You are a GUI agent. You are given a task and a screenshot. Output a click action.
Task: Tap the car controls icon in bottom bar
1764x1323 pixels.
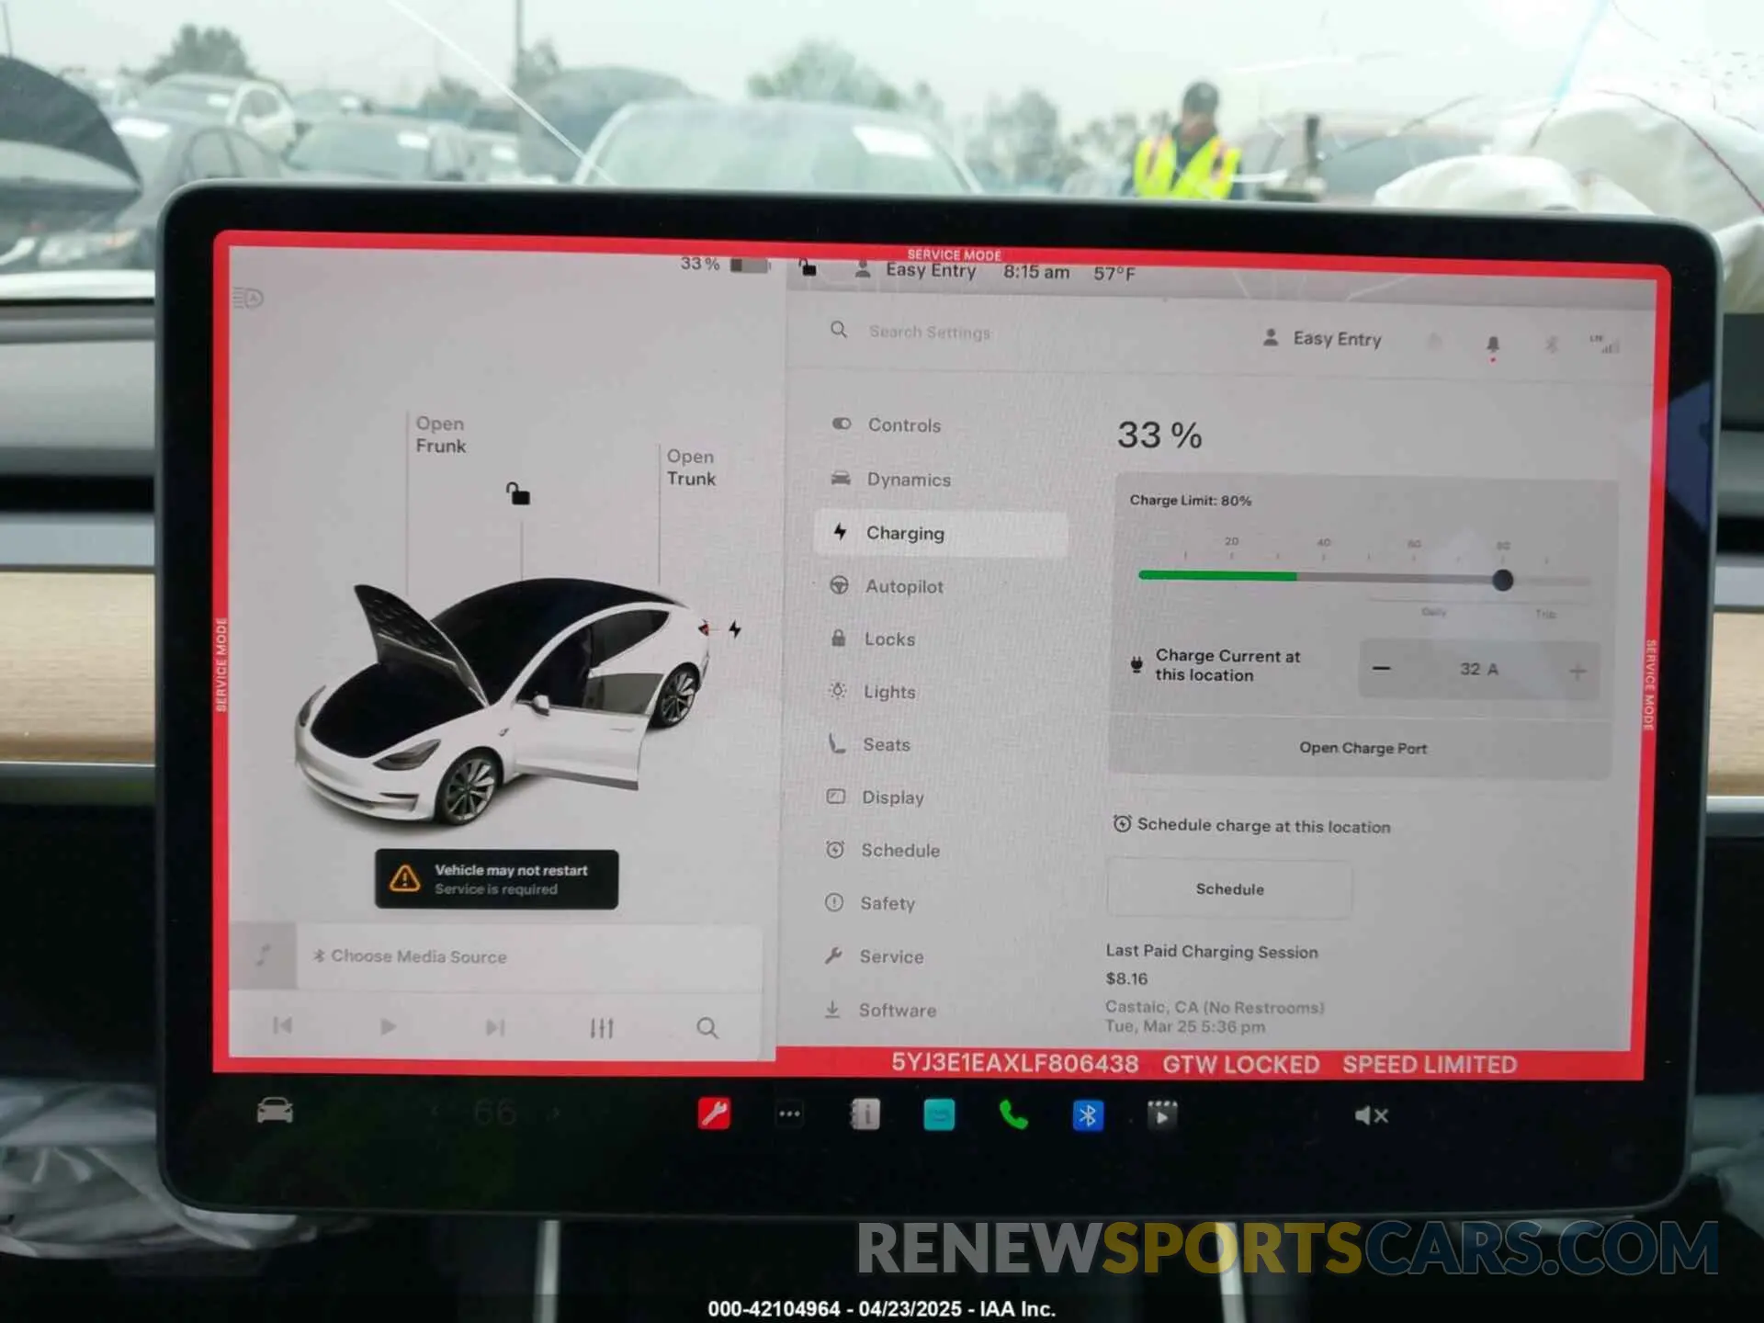pyautogui.click(x=275, y=1112)
